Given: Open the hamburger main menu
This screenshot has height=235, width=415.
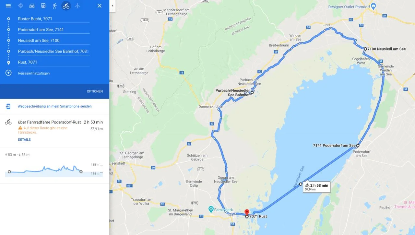Looking at the screenshot, I should pyautogui.click(x=8, y=6).
